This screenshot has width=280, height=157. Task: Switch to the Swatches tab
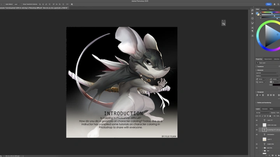(x=264, y=9)
